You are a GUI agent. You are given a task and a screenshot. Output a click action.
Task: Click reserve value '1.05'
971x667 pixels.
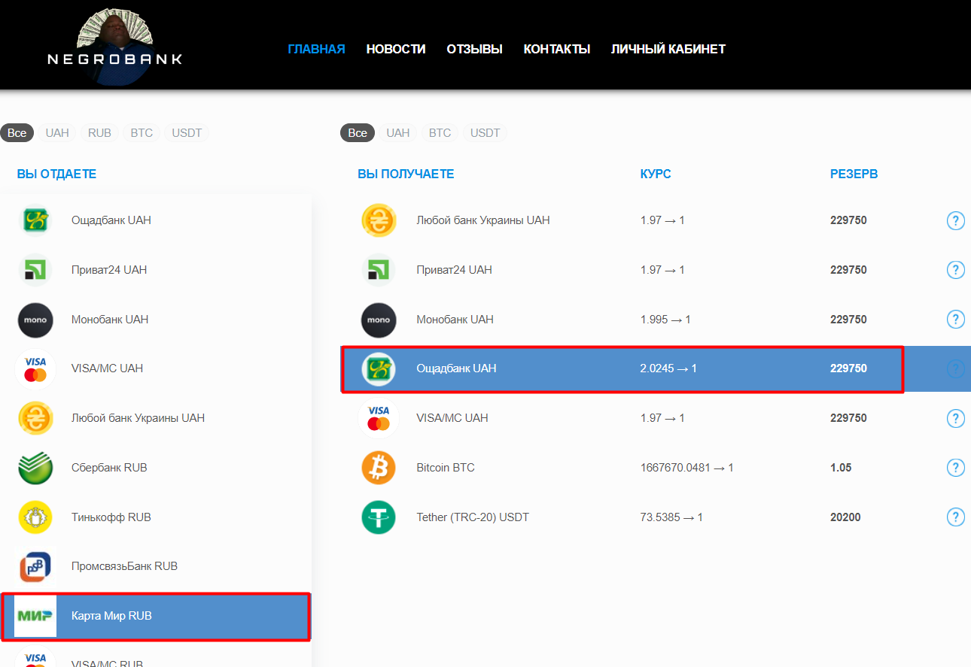tap(841, 468)
